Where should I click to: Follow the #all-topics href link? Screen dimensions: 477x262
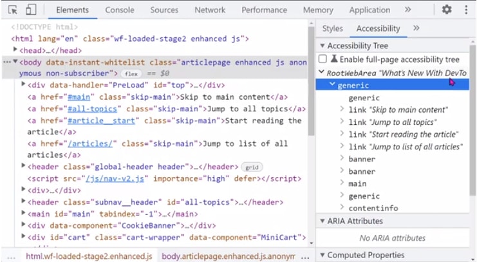(x=93, y=109)
